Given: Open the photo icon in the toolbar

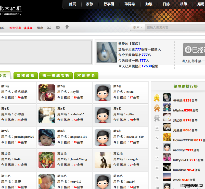Looking at the screenshot, I should tap(49, 28).
